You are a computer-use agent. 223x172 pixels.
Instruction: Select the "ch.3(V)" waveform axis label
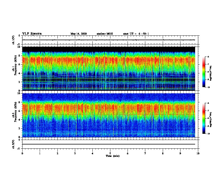coord(14,144)
